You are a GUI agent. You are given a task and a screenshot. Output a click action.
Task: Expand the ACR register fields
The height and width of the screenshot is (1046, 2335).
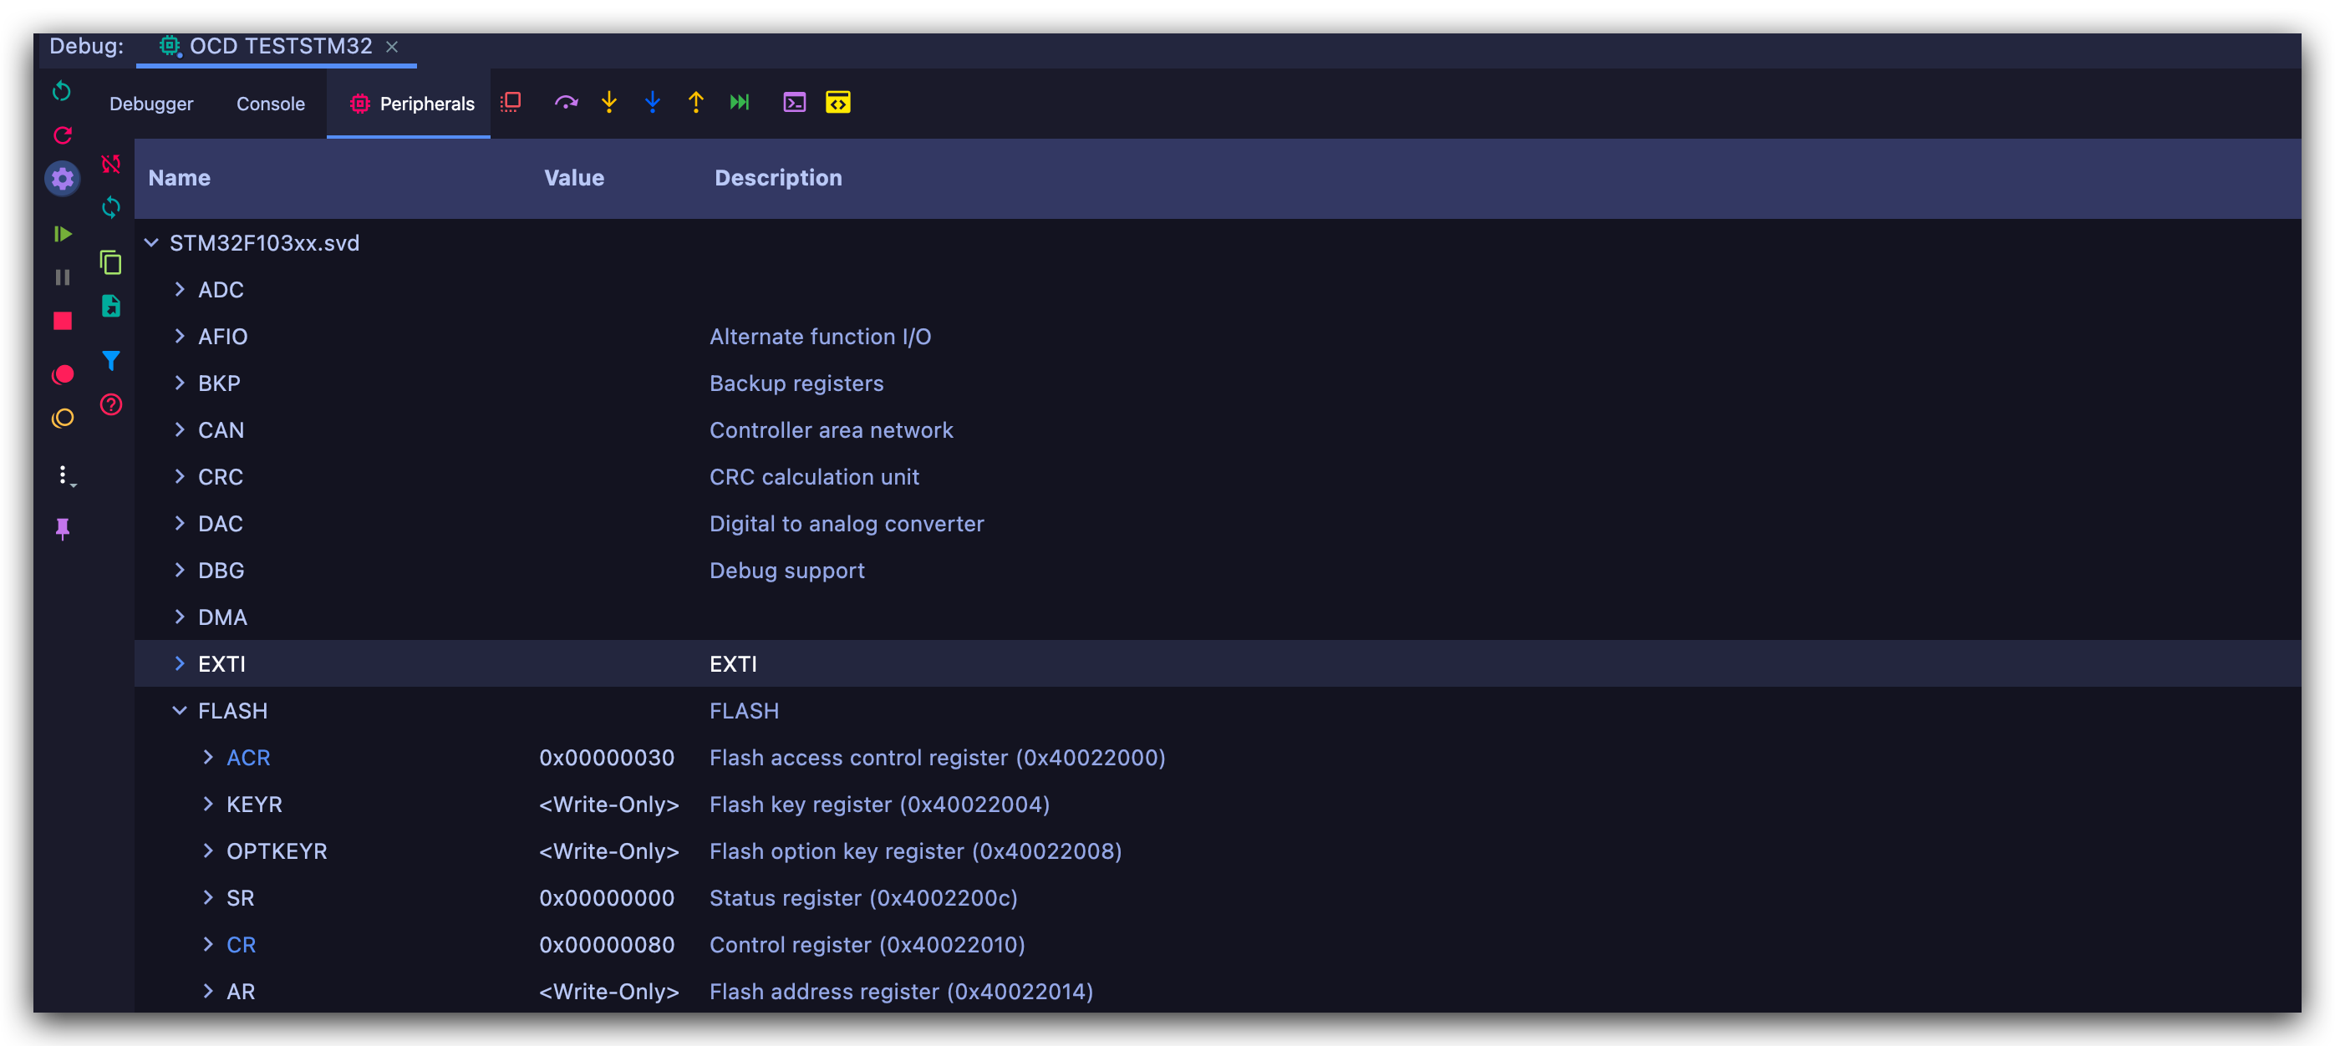pyautogui.click(x=207, y=758)
